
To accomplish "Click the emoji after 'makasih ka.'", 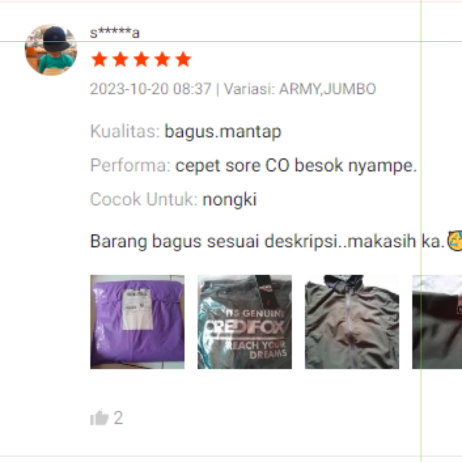I will pyautogui.click(x=455, y=241).
